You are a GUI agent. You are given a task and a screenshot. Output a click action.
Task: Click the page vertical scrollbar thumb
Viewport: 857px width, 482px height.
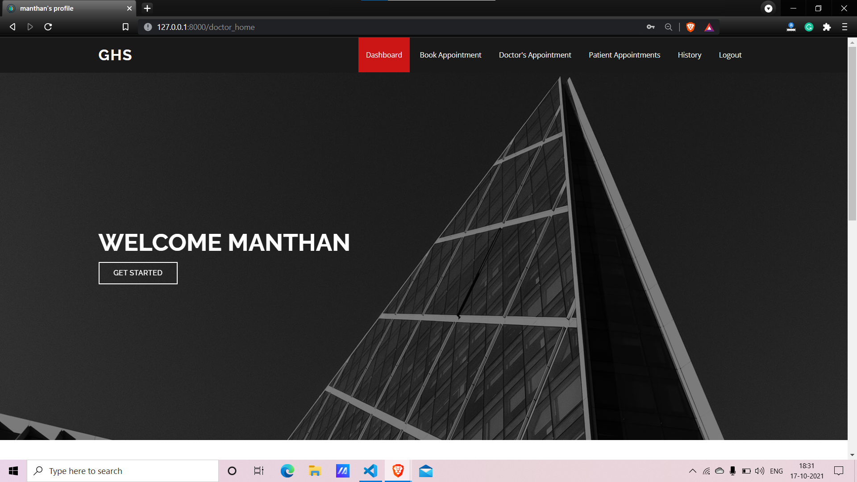click(852, 134)
